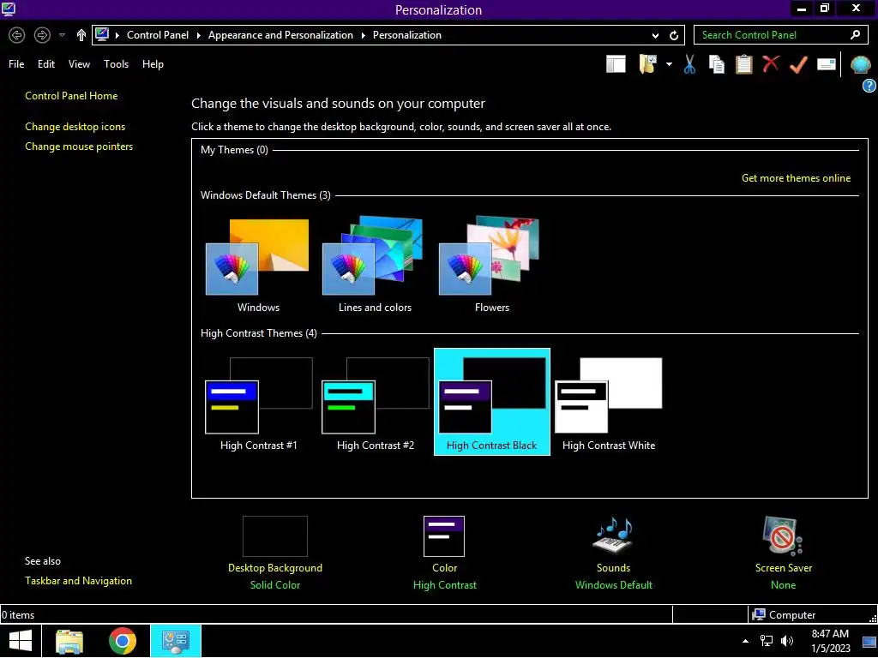Image resolution: width=878 pixels, height=658 pixels.
Task: Click the navigation pane layout toolbar icon
Action: [x=616, y=64]
